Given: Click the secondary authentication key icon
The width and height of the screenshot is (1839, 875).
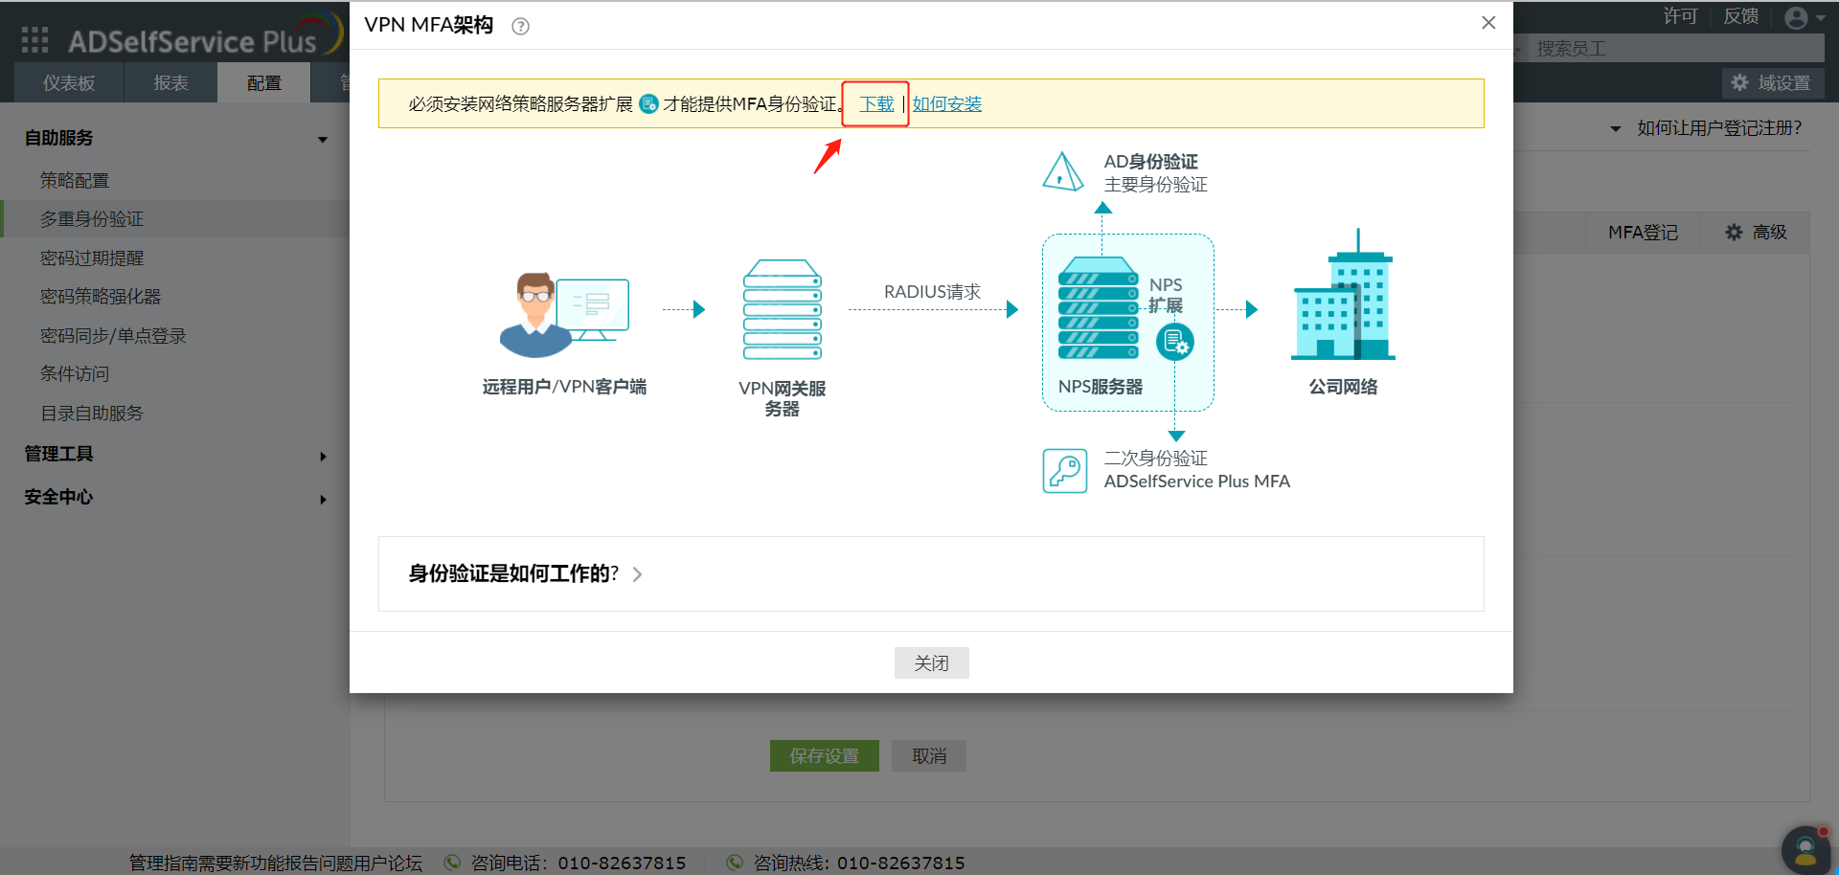Looking at the screenshot, I should pyautogui.click(x=1065, y=471).
